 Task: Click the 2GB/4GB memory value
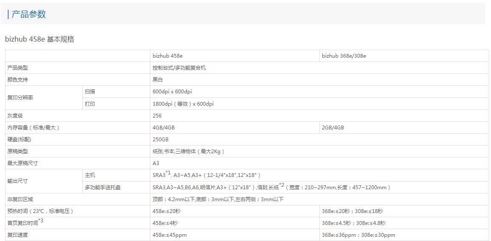pyautogui.click(x=333, y=127)
